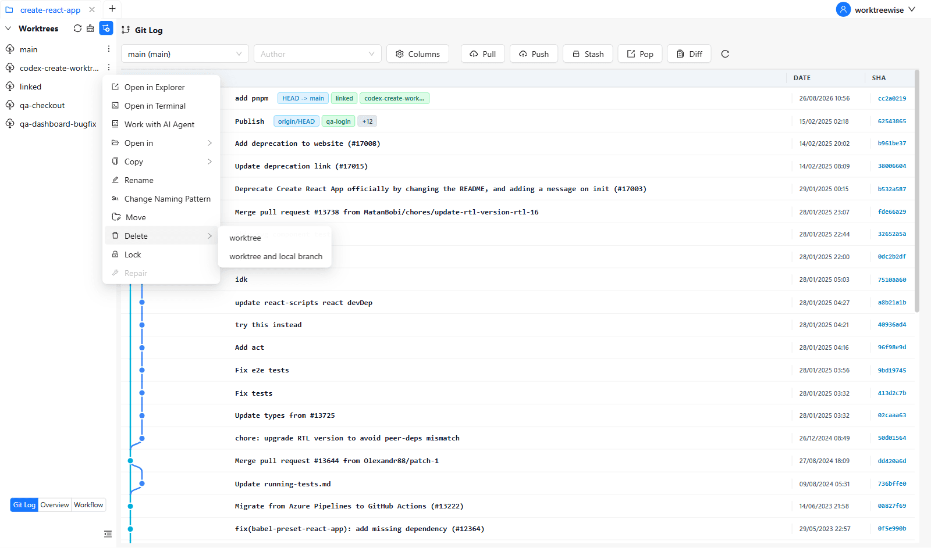Click the Pull button
This screenshot has height=552, width=931.
point(483,54)
